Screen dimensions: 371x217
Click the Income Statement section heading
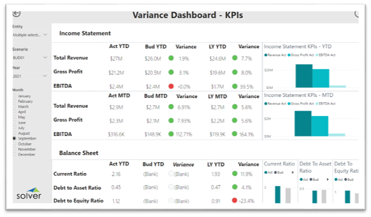(x=85, y=33)
